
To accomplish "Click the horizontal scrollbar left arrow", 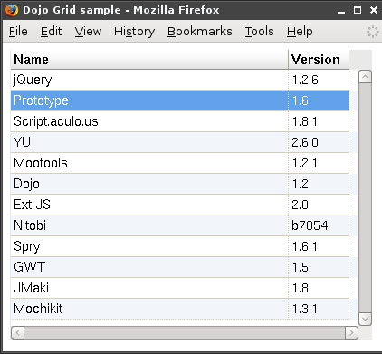I will pos(18,332).
